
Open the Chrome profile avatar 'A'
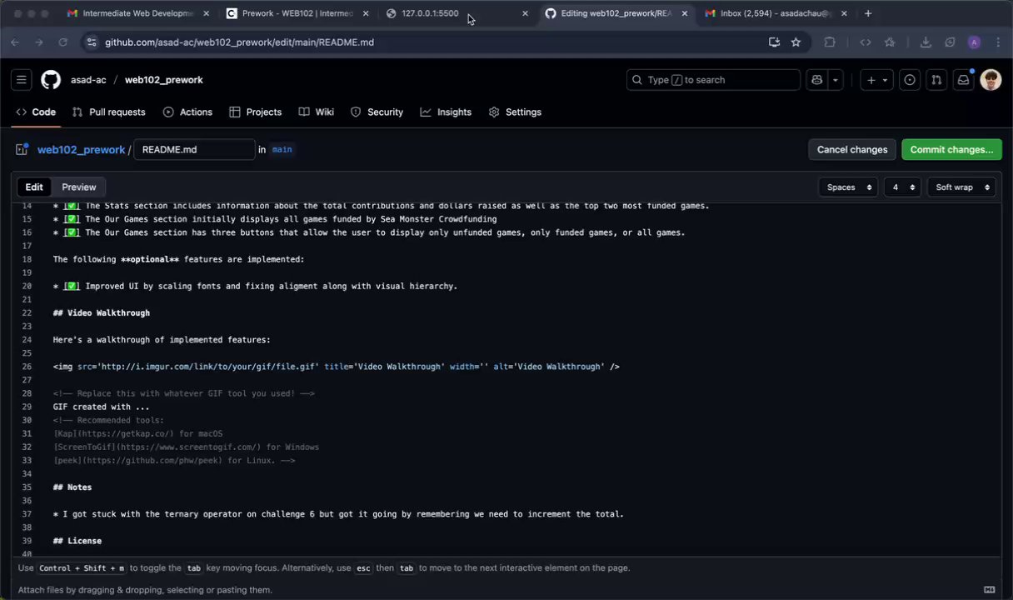pyautogui.click(x=974, y=42)
